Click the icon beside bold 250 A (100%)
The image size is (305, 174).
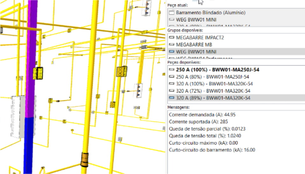point(172,70)
